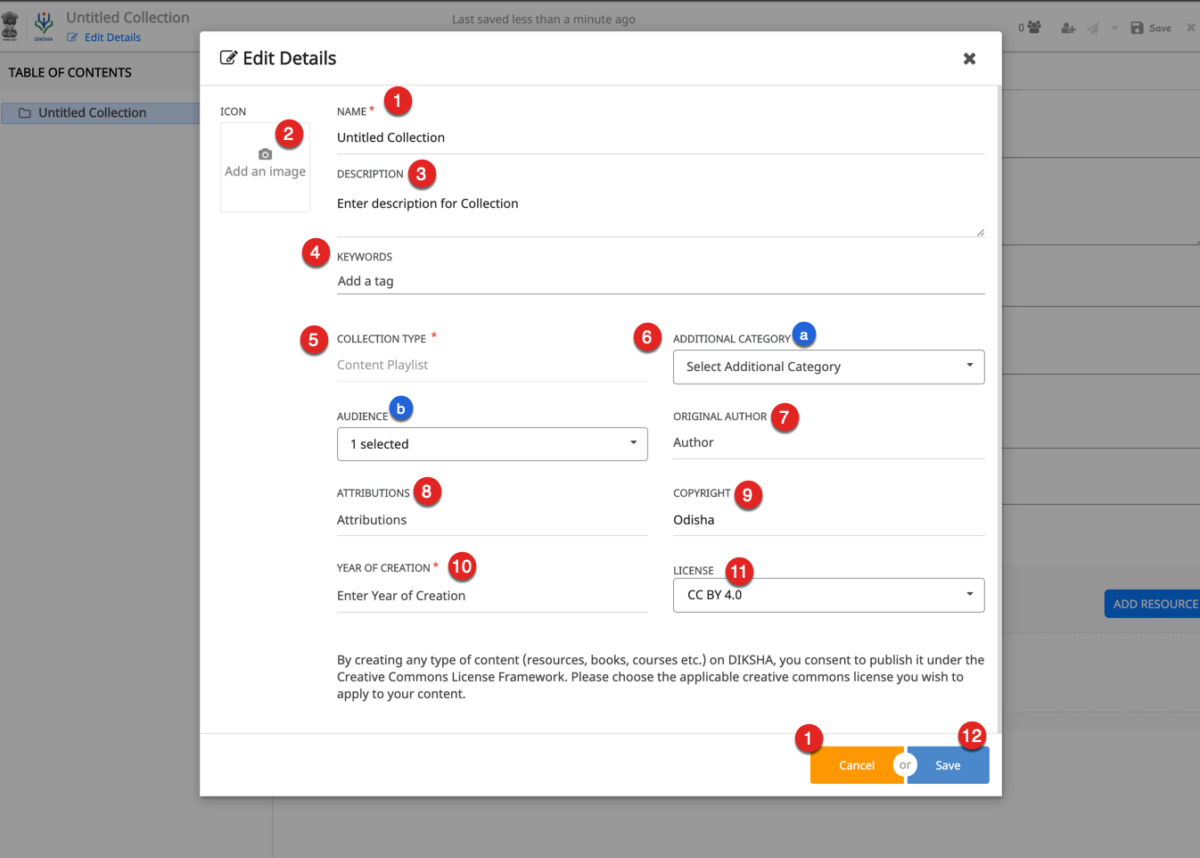This screenshot has width=1200, height=858.
Task: Click the Name field with Untitled Collection
Action: point(660,137)
